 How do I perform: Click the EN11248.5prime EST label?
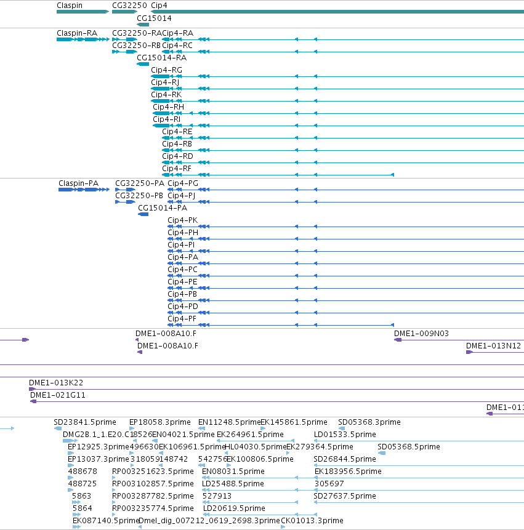(x=230, y=422)
